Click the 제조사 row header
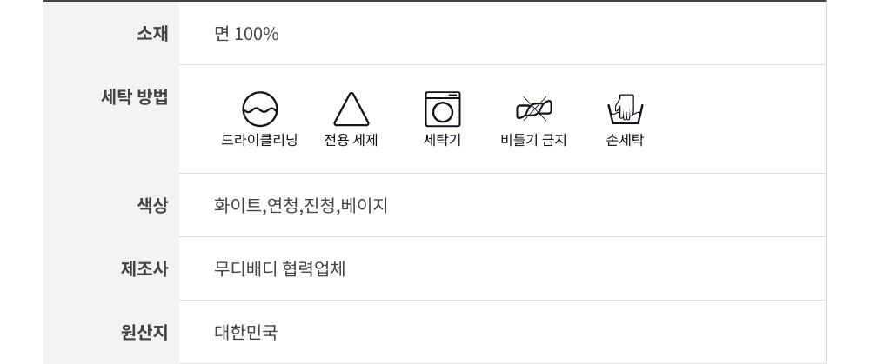Image resolution: width=870 pixels, height=364 pixels. pyautogui.click(x=144, y=269)
